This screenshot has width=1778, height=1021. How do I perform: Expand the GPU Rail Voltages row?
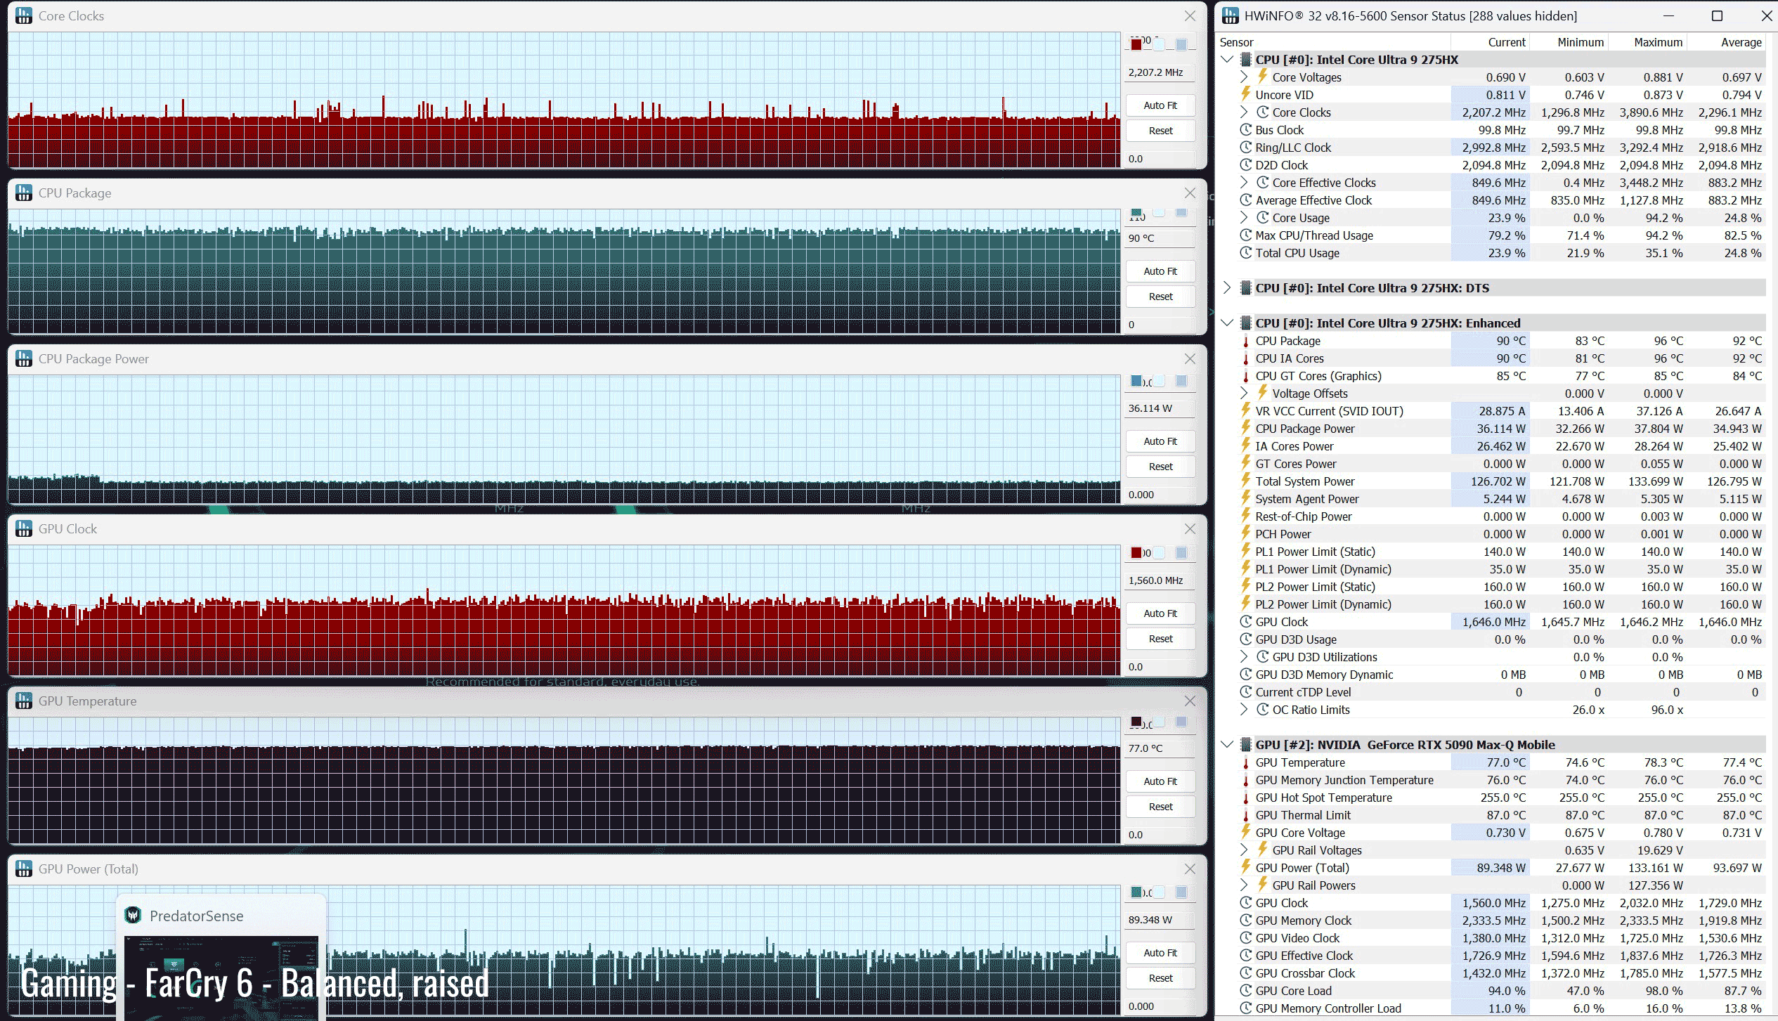pyautogui.click(x=1244, y=850)
